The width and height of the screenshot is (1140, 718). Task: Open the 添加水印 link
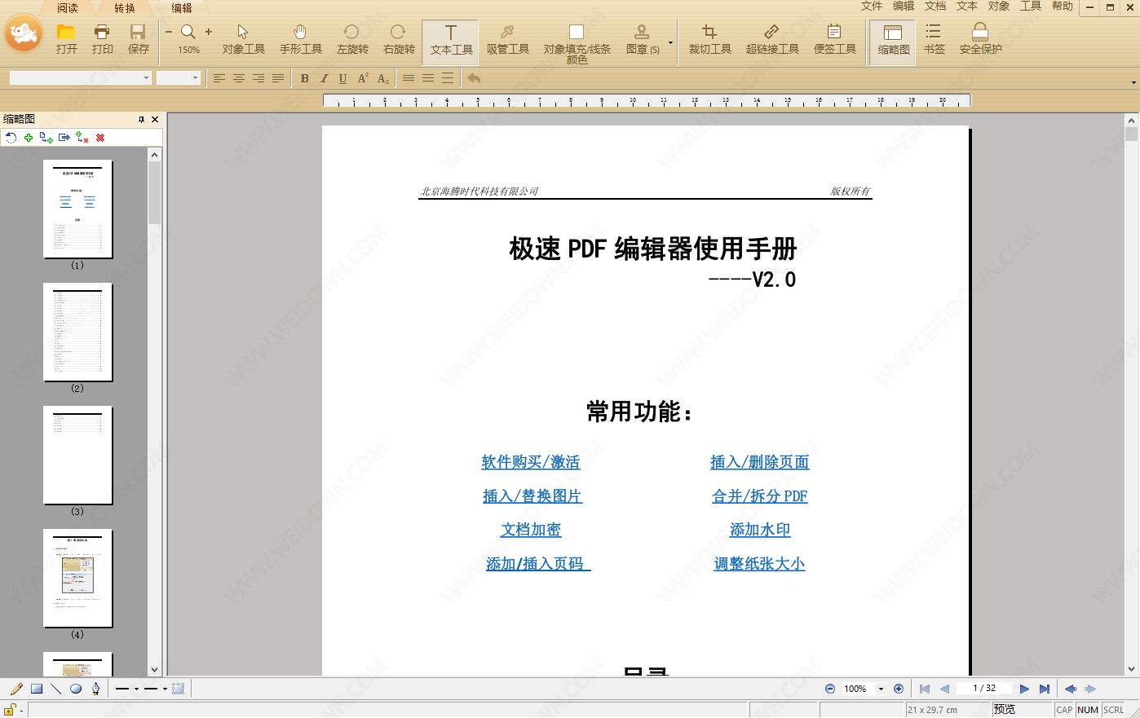[x=760, y=530]
